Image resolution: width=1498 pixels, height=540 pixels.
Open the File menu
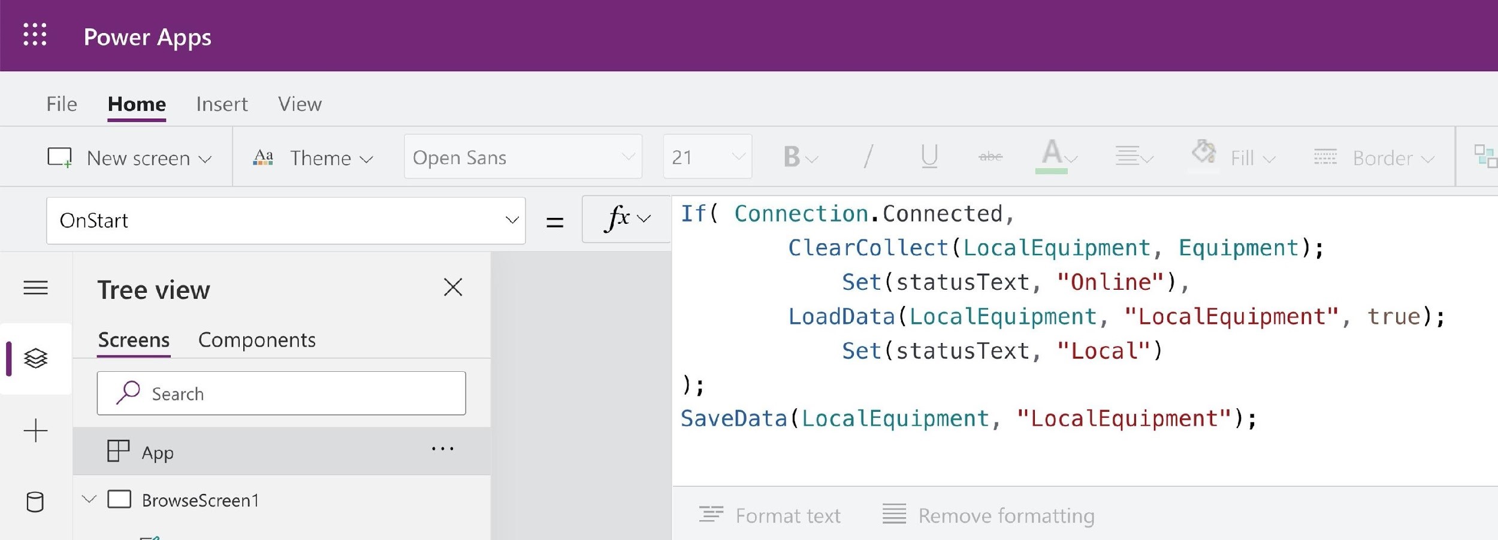coord(62,104)
